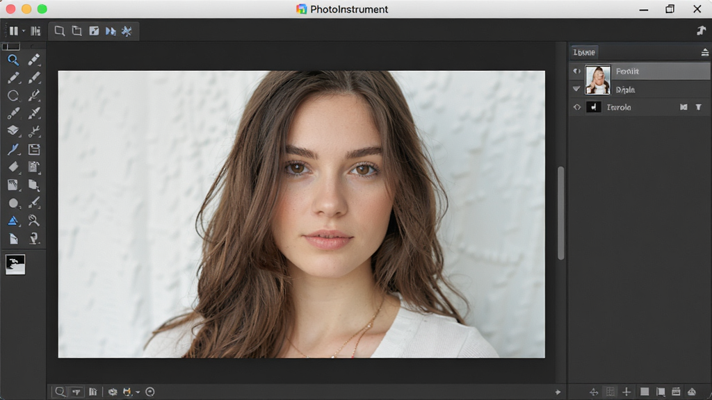Select the diamond-shaped eraser tool

pos(13,167)
